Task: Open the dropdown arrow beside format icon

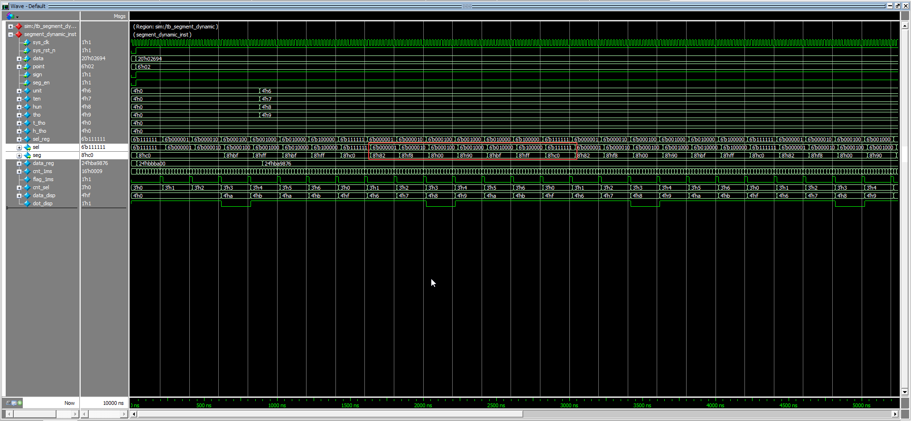Action: (17, 17)
